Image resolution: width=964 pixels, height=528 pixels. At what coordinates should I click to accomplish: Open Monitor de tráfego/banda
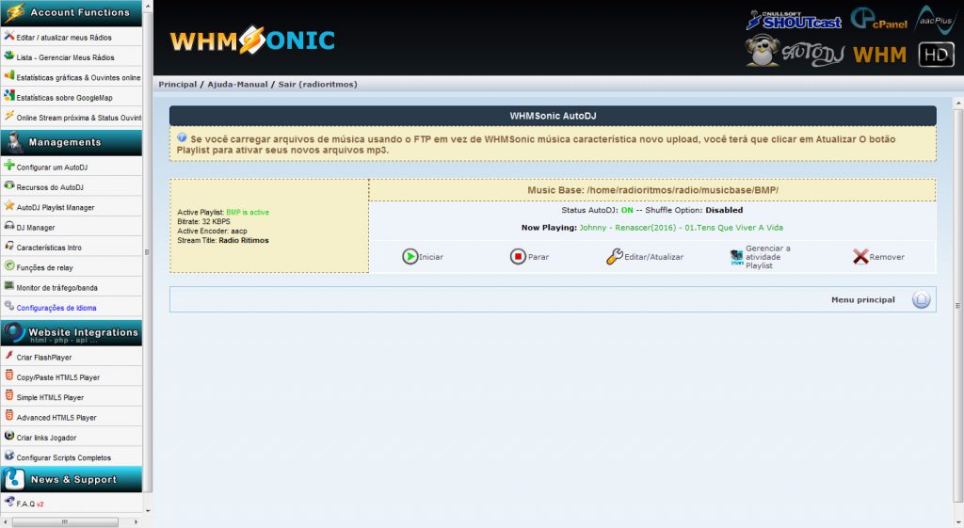click(x=56, y=288)
